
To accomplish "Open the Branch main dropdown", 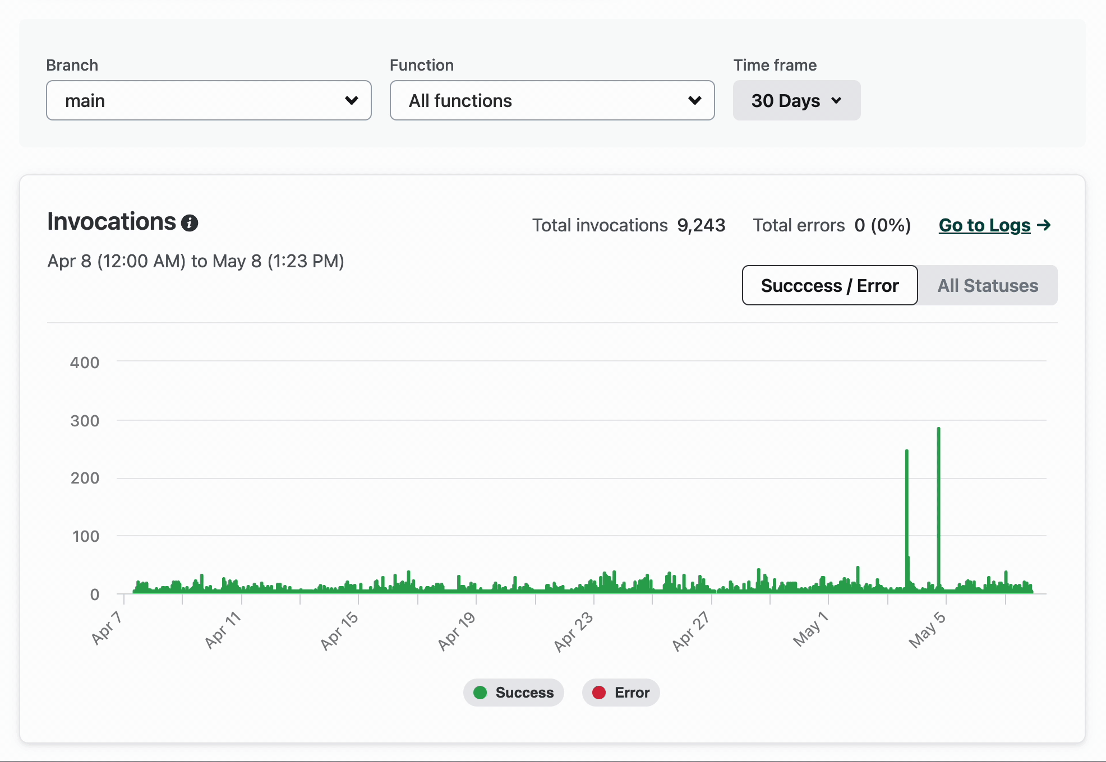I will pyautogui.click(x=209, y=100).
